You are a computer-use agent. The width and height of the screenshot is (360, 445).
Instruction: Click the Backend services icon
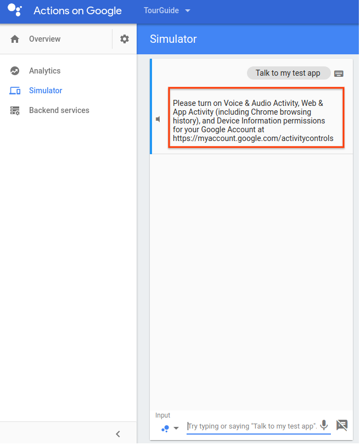pyautogui.click(x=15, y=110)
